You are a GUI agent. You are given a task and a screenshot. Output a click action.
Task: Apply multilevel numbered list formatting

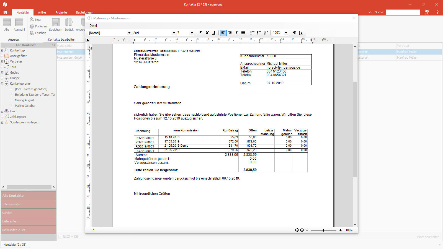266,33
